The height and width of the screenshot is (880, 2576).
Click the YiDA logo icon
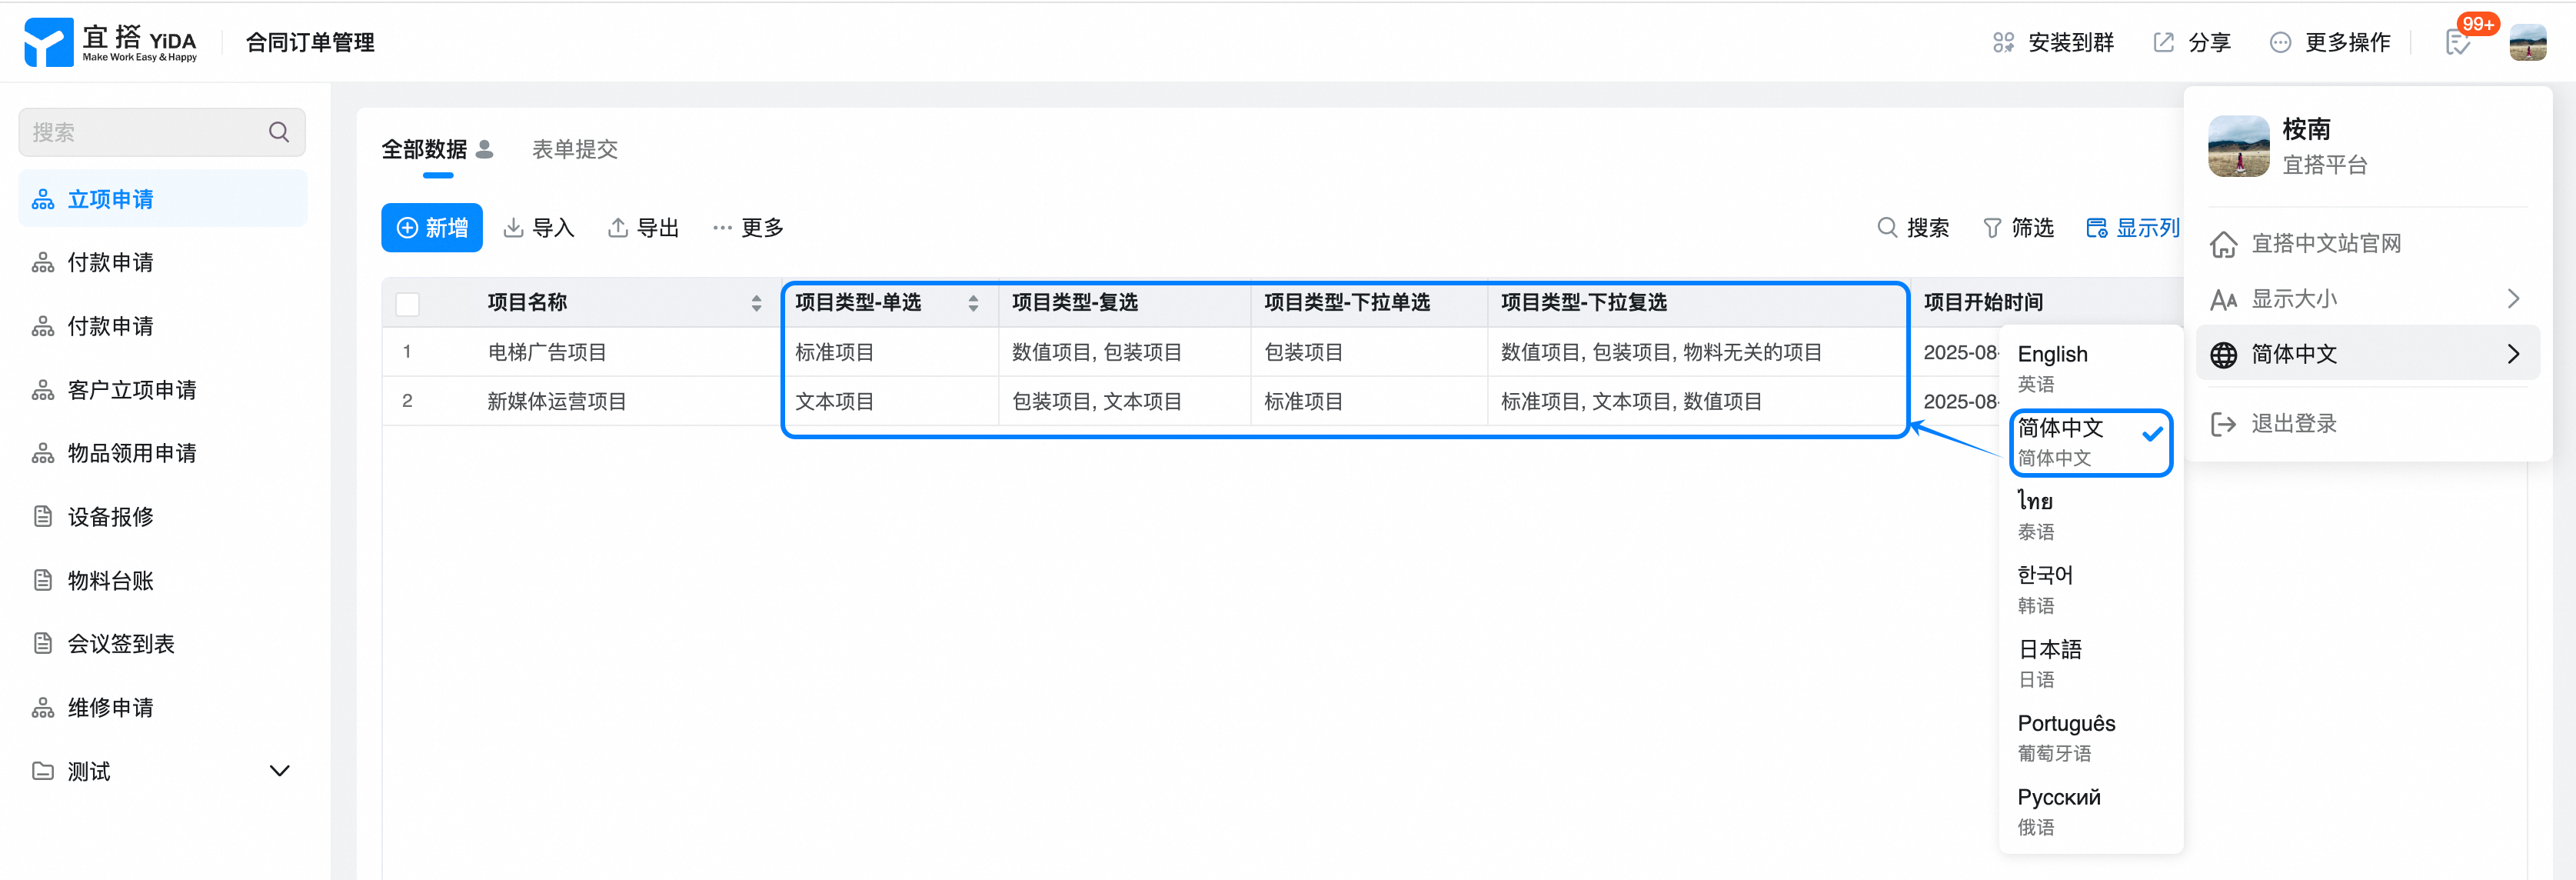(x=48, y=42)
